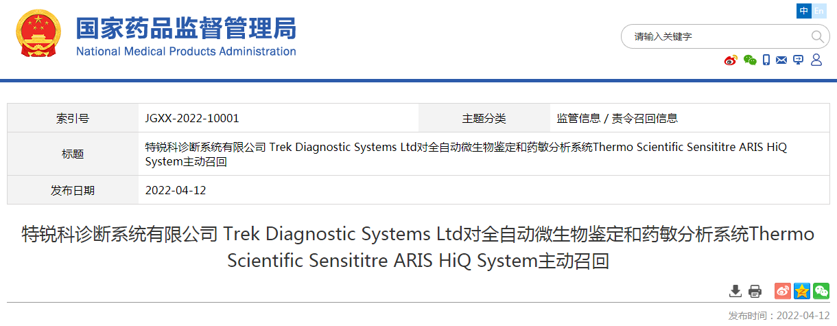Click the mobile phone icon
Screen dimensions: 837x326
tap(766, 60)
